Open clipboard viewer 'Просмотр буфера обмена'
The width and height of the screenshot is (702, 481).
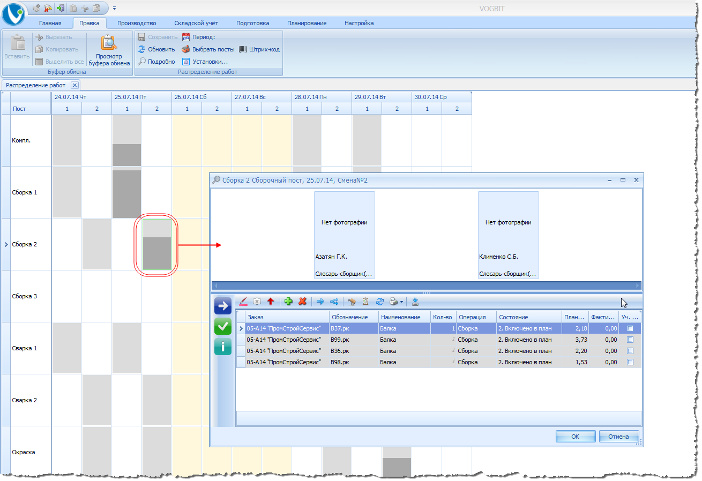pos(109,51)
